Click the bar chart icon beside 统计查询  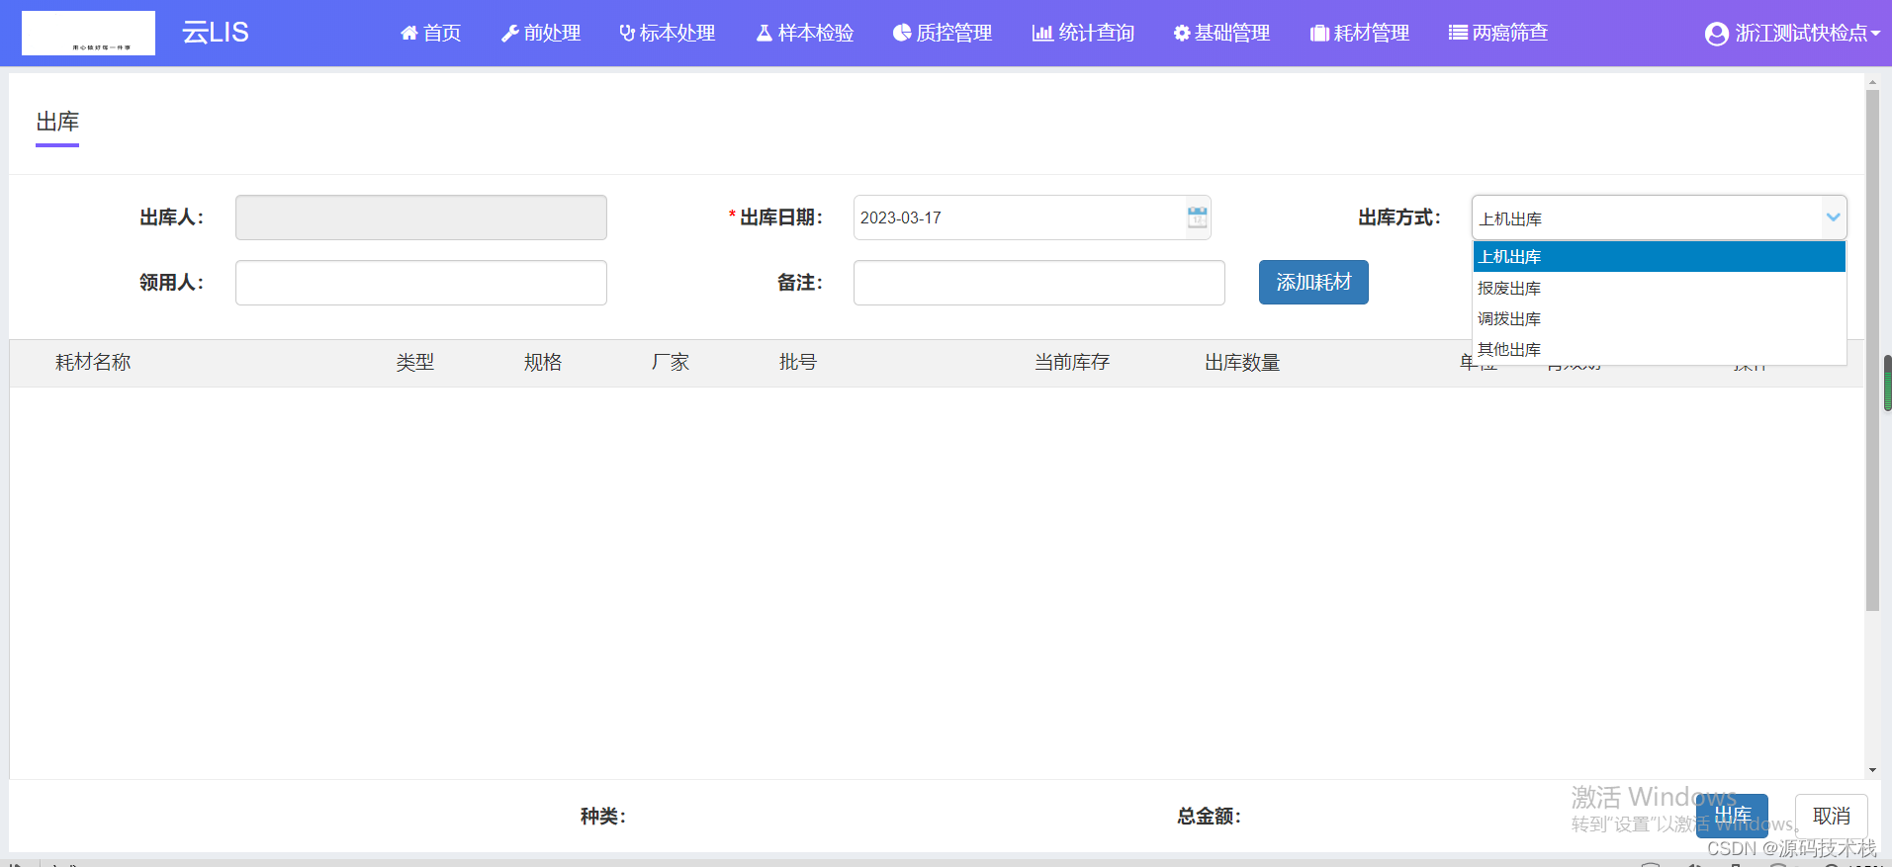pos(1042,34)
